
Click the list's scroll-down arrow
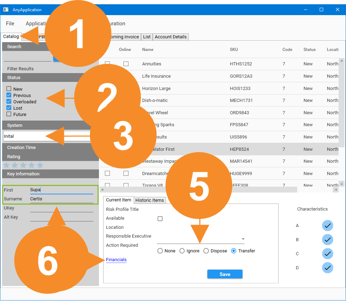tap(342, 184)
